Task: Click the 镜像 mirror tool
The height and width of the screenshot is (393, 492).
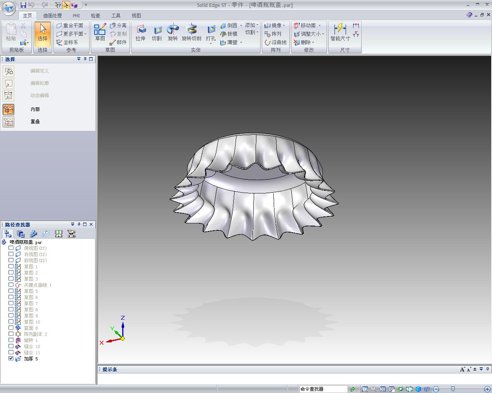Action: [x=274, y=25]
